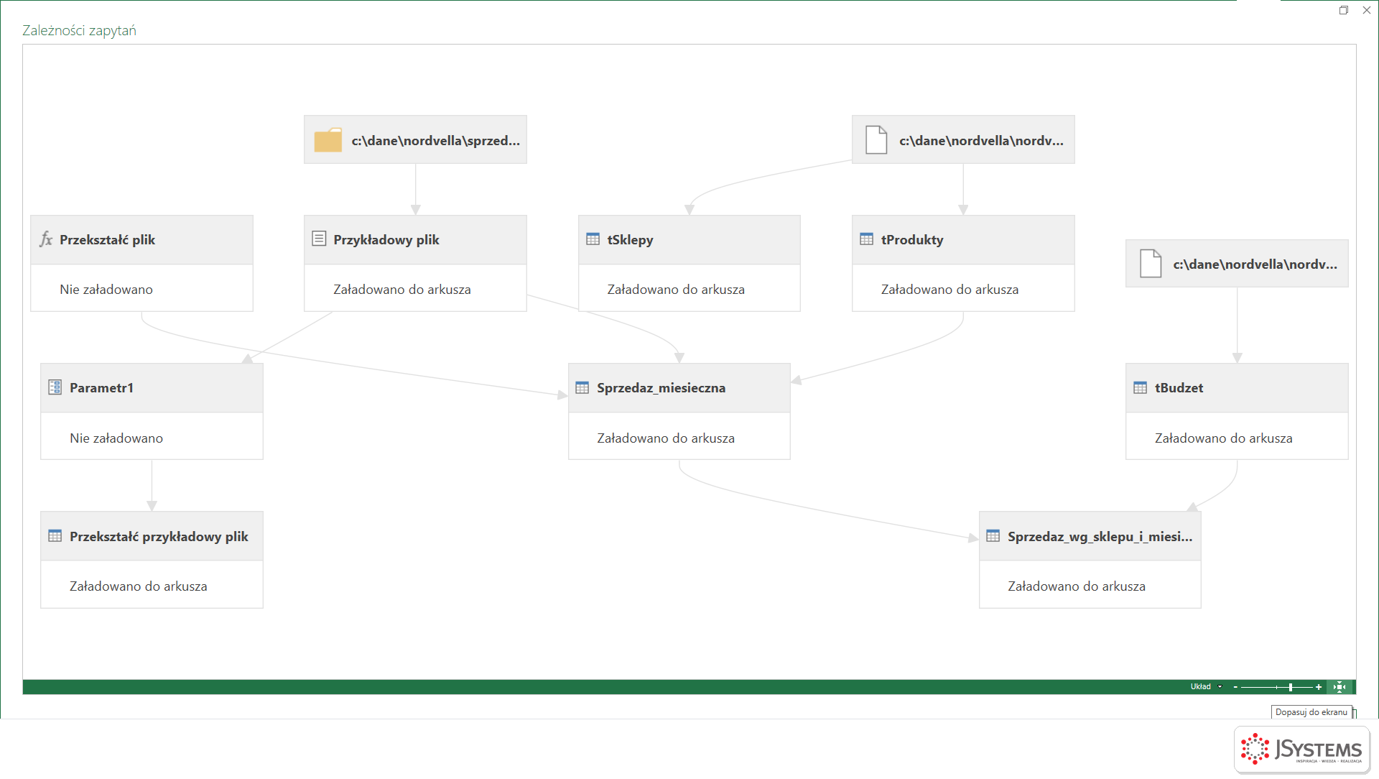The image size is (1379, 779).
Task: Click the folder icon on the sprzed... source node
Action: click(x=328, y=140)
